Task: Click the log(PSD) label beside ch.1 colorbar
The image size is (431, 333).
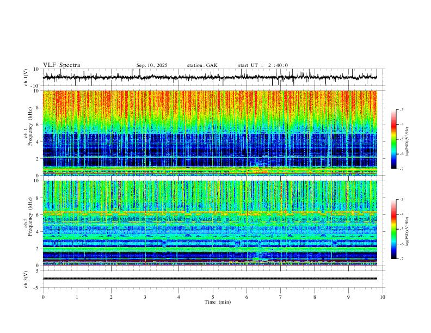Action: [408, 142]
